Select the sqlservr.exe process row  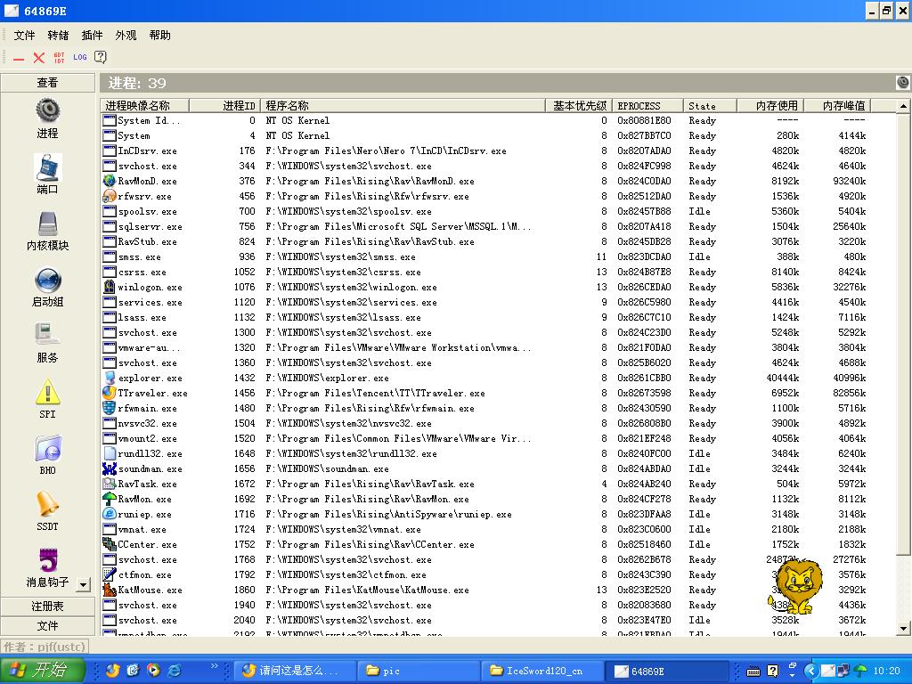pos(498,226)
